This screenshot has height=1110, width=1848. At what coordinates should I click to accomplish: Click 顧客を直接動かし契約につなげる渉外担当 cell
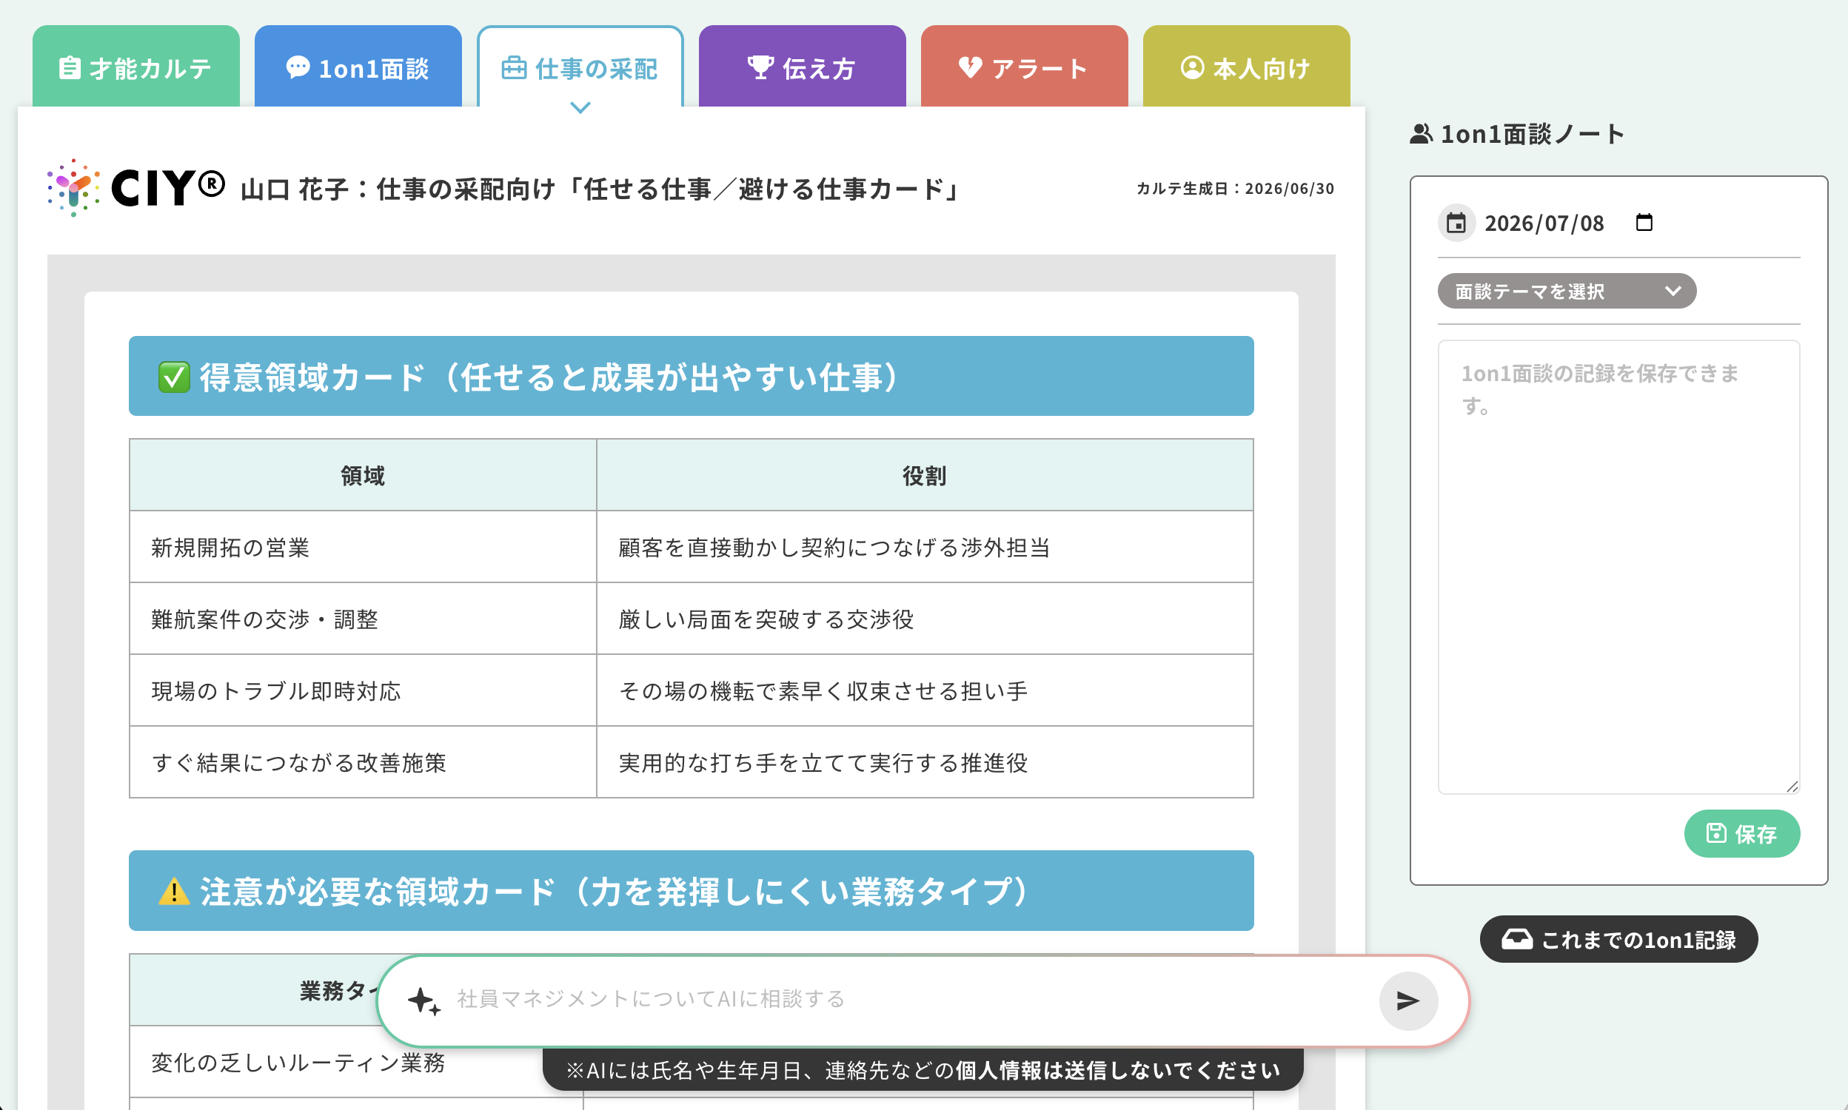click(925, 547)
